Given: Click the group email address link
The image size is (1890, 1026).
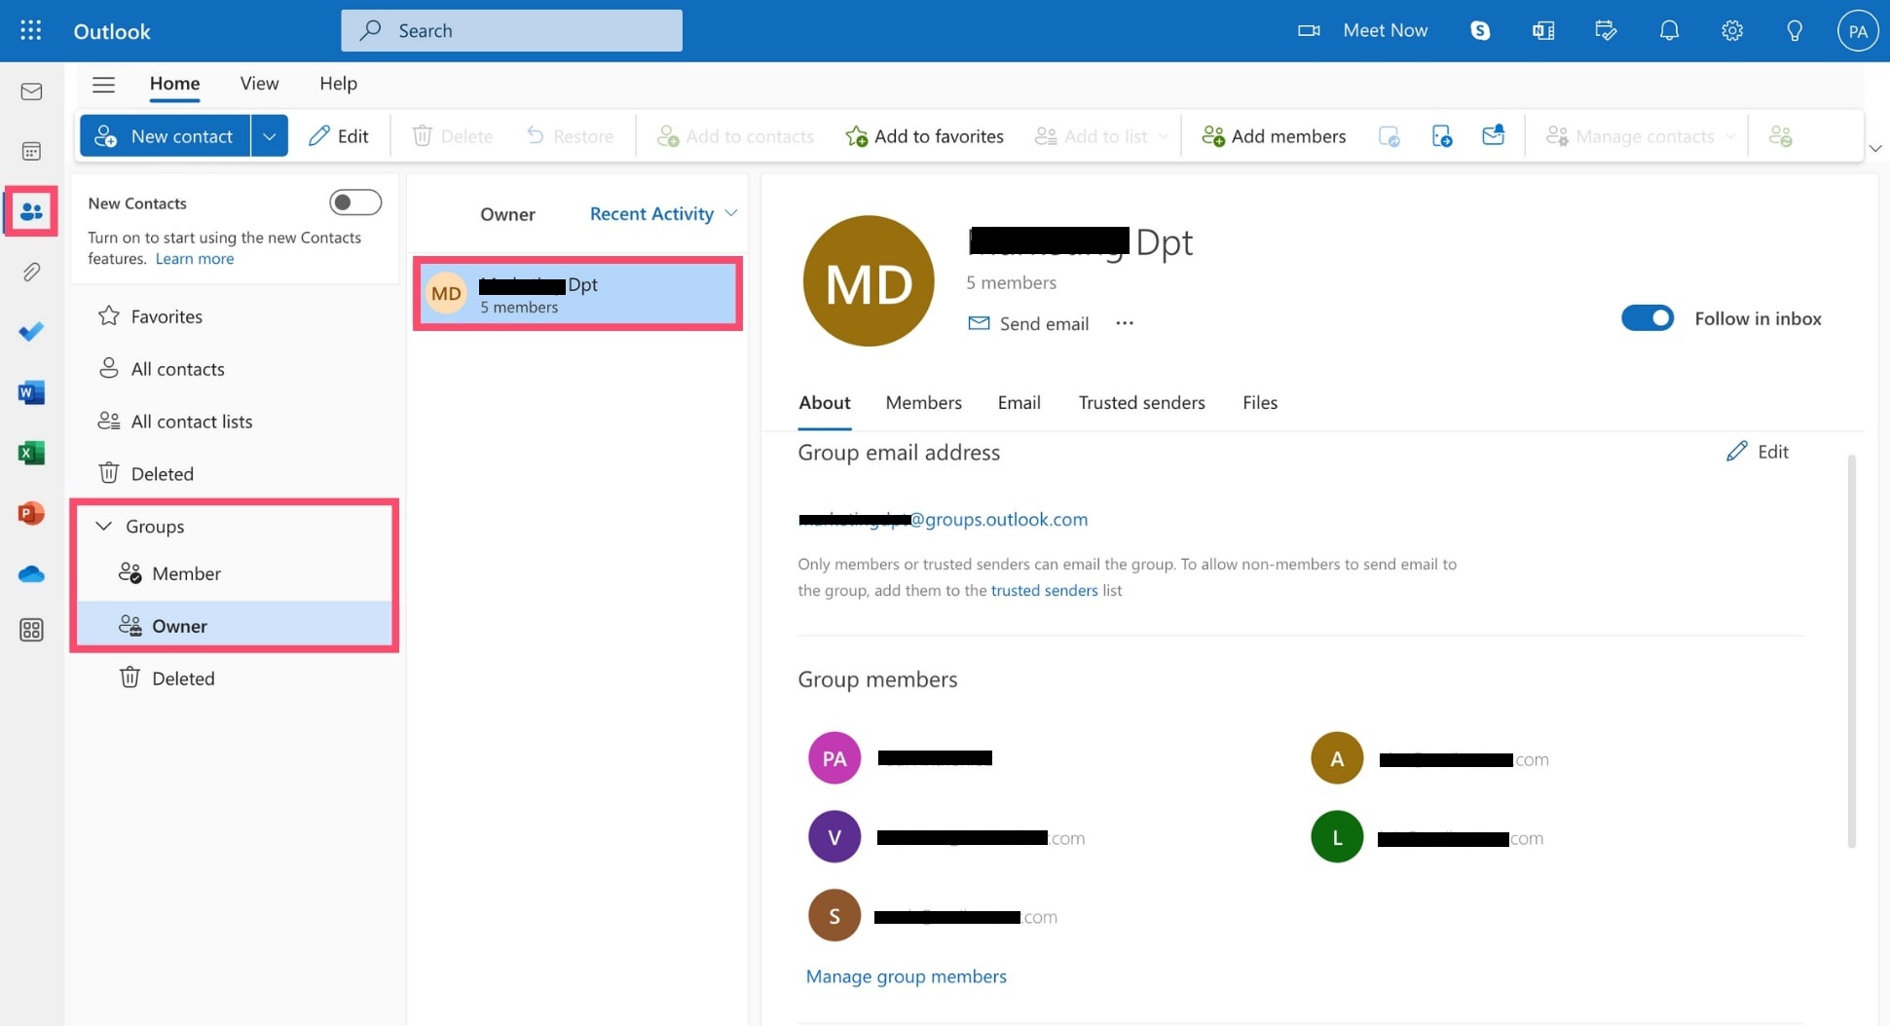Looking at the screenshot, I should pos(943,520).
